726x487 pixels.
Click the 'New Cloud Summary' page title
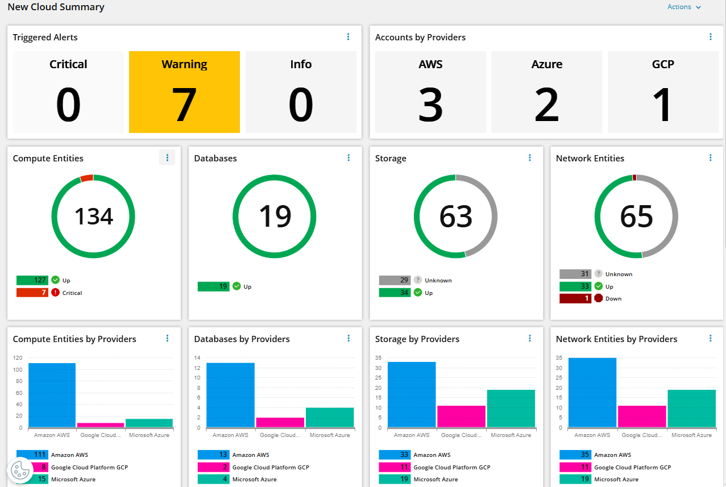coord(56,7)
